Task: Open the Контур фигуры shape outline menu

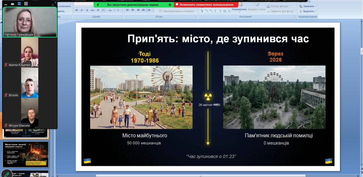Action: click(280, 6)
